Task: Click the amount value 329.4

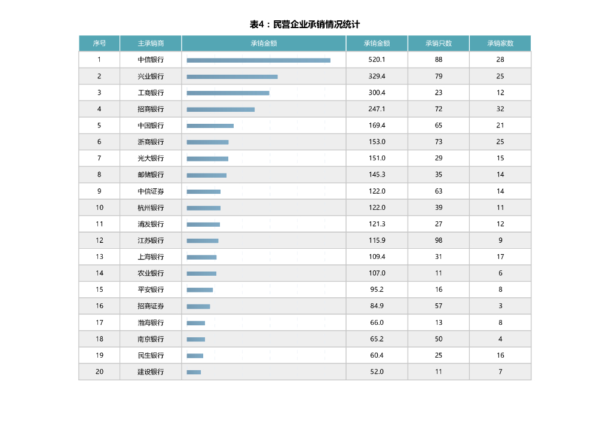Action: (377, 76)
